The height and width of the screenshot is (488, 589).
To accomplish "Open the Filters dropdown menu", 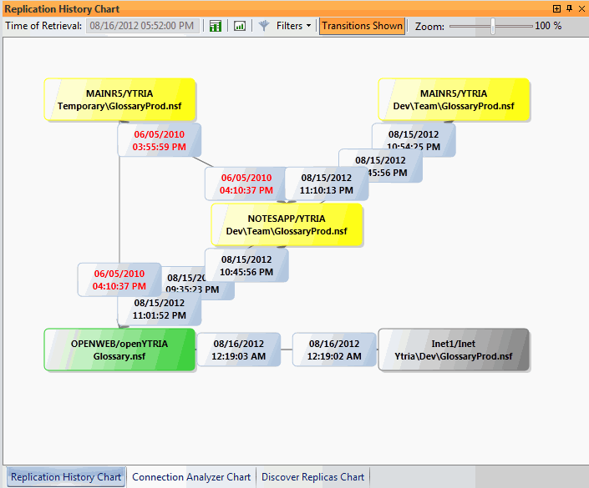I will pos(294,26).
